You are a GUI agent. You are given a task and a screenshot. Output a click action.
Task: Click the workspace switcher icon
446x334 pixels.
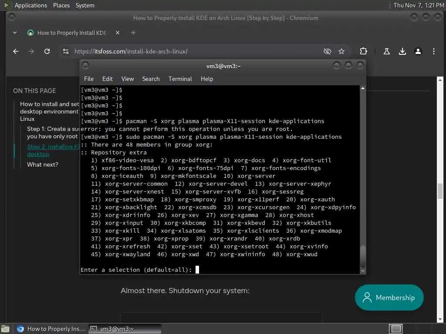point(395,329)
